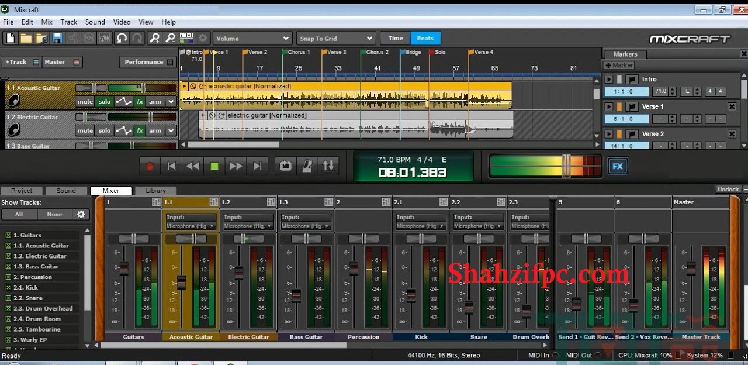
Task: Switch to the Library tab
Action: pyautogui.click(x=156, y=190)
